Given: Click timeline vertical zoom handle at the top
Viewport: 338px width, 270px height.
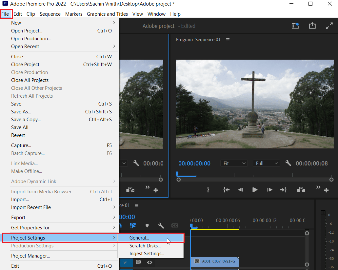Looking at the screenshot, I should pyautogui.click(x=307, y=233).
